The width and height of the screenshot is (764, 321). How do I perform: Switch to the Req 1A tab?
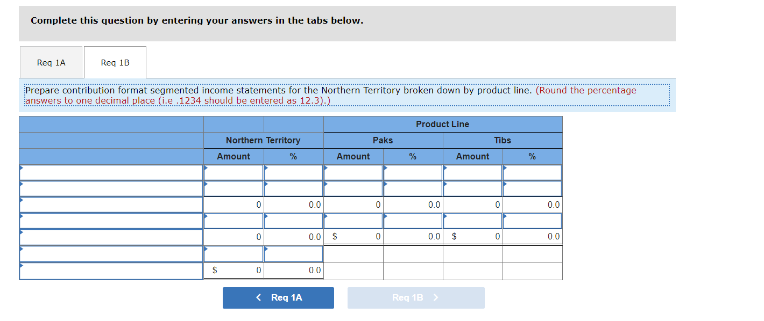[x=51, y=62]
